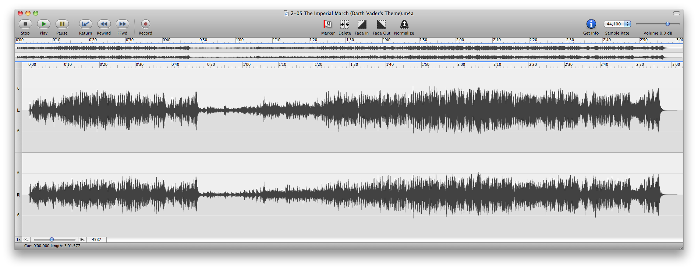
Task: Fast forward with the FFwd button
Action: (x=123, y=24)
